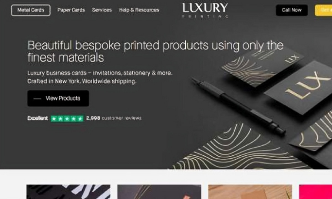Open Help & Resources menu
Viewport: 332px width, 199px height.
click(x=139, y=10)
